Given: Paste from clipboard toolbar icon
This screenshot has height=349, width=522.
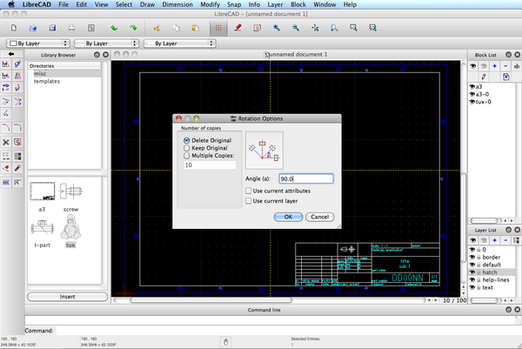Looking at the screenshot, I should point(195,28).
